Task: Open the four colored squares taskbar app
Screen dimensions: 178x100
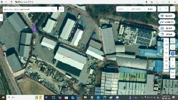Action: tap(53, 97)
